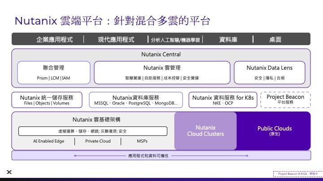Click the Nutanix 統一儲存服務 box
This screenshot has height=181, width=323.
point(47,100)
